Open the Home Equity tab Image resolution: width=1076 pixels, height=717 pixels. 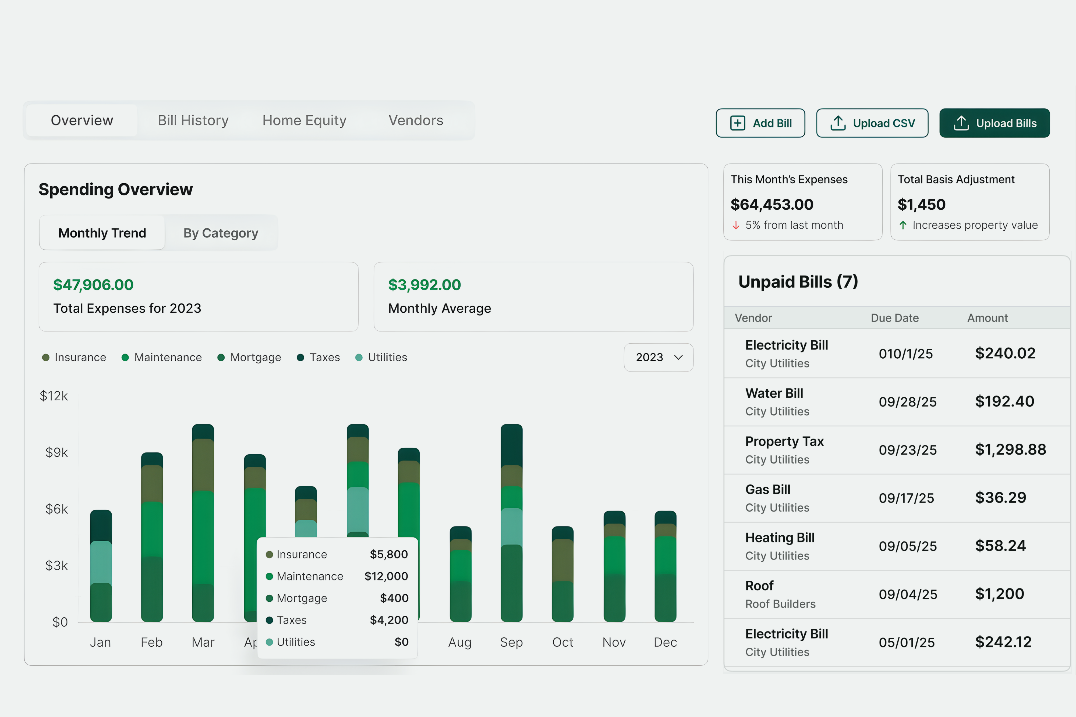pos(304,120)
